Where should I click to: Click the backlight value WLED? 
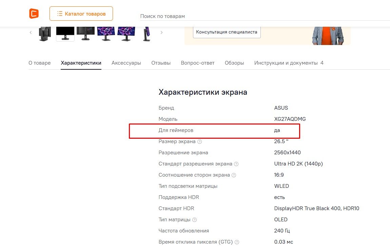[x=281, y=186]
